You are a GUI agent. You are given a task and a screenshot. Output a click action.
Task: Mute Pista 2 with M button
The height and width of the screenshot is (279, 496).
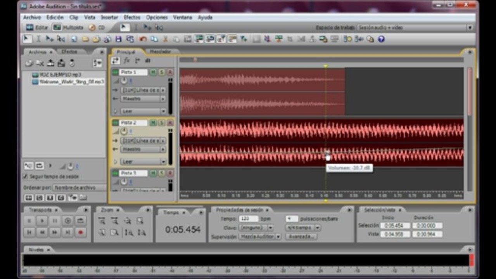pyautogui.click(x=153, y=123)
